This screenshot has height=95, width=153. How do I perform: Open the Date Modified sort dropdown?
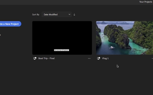point(57,15)
